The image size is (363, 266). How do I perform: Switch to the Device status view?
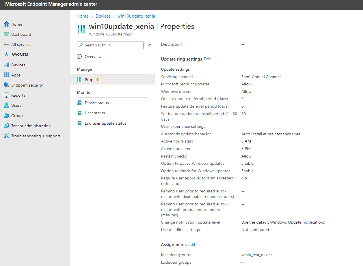(97, 102)
